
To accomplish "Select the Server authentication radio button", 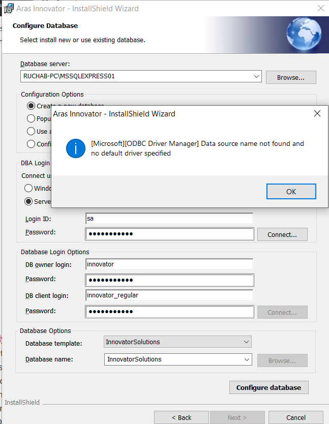I will tap(29, 201).
